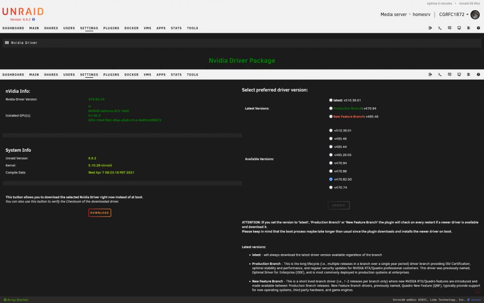Click the compile date 'Wed Apr 7 08:23:18 PDT 2021'
This screenshot has height=303, width=484.
111,173
